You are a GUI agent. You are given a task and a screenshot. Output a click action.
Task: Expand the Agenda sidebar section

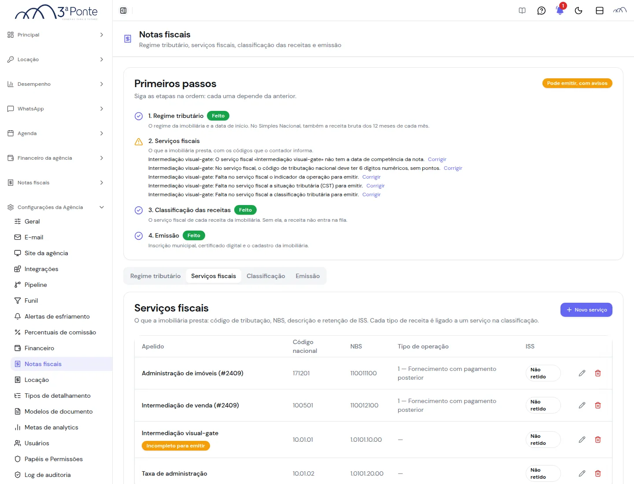(56, 133)
